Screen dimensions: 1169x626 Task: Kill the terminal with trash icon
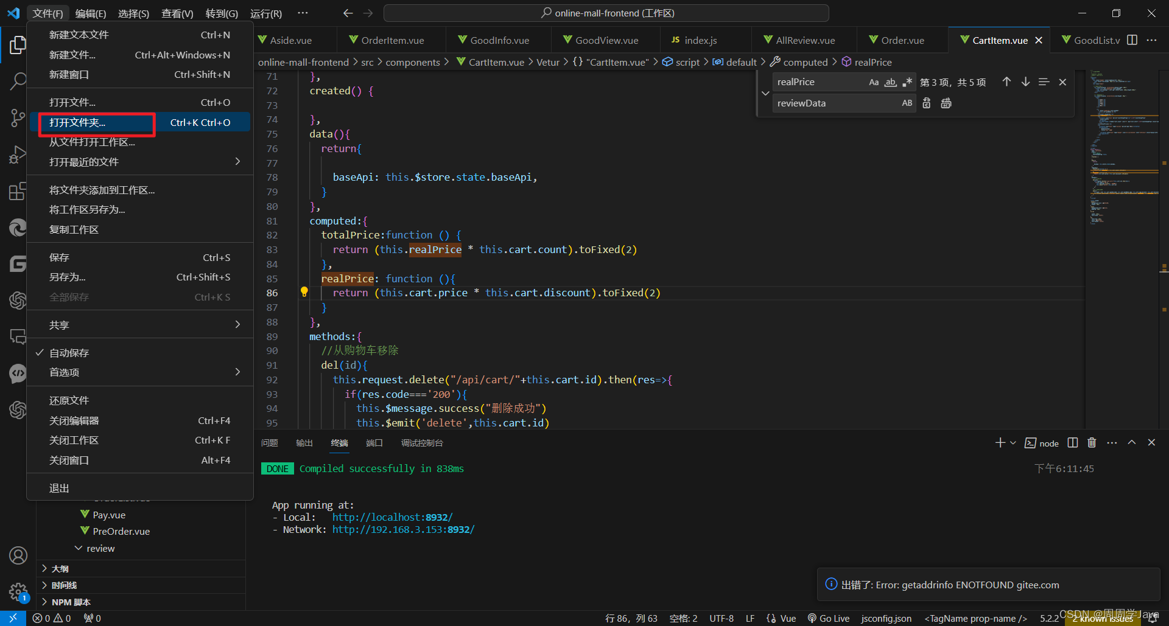[1092, 443]
